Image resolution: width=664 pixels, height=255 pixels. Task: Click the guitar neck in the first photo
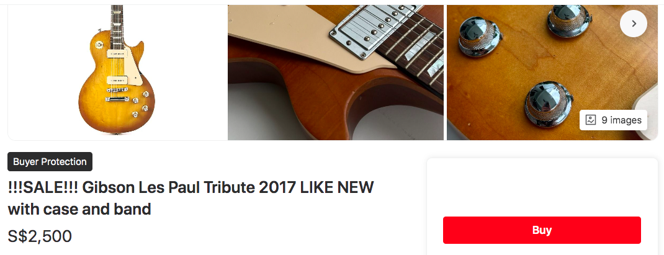[x=117, y=25]
